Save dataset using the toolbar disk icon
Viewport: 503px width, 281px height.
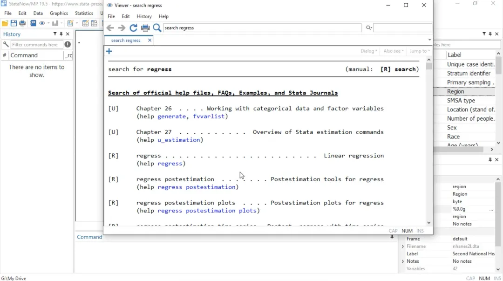coord(14,23)
